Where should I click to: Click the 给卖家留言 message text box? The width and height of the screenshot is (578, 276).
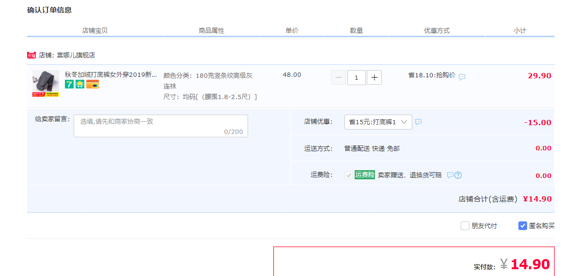[x=161, y=126]
